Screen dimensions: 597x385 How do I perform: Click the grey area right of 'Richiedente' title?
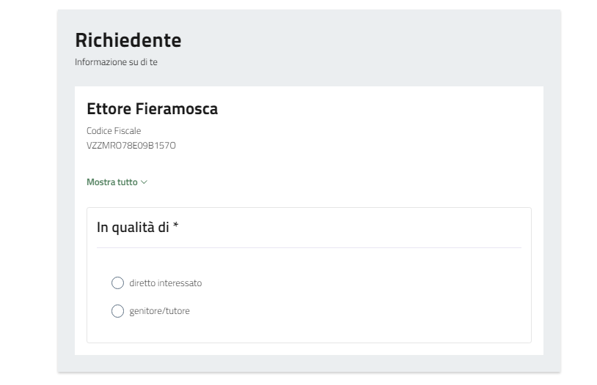367,40
